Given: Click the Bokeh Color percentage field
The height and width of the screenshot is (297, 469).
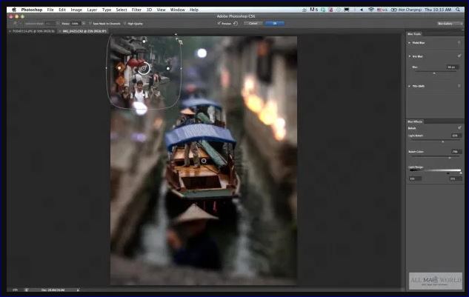Looking at the screenshot, I should [x=456, y=152].
